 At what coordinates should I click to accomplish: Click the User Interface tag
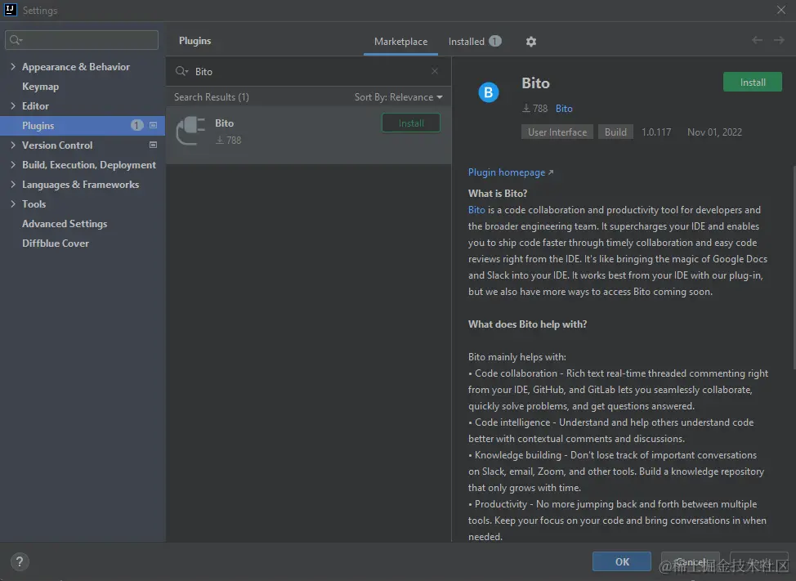tap(557, 132)
